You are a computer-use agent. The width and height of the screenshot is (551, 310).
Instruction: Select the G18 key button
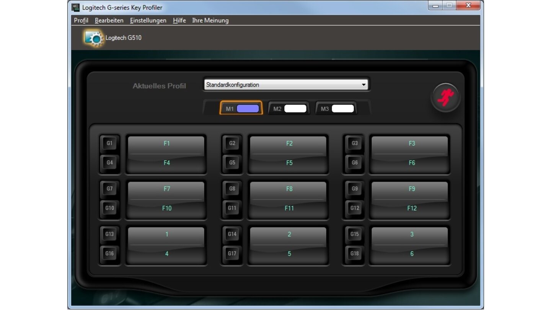[355, 253]
